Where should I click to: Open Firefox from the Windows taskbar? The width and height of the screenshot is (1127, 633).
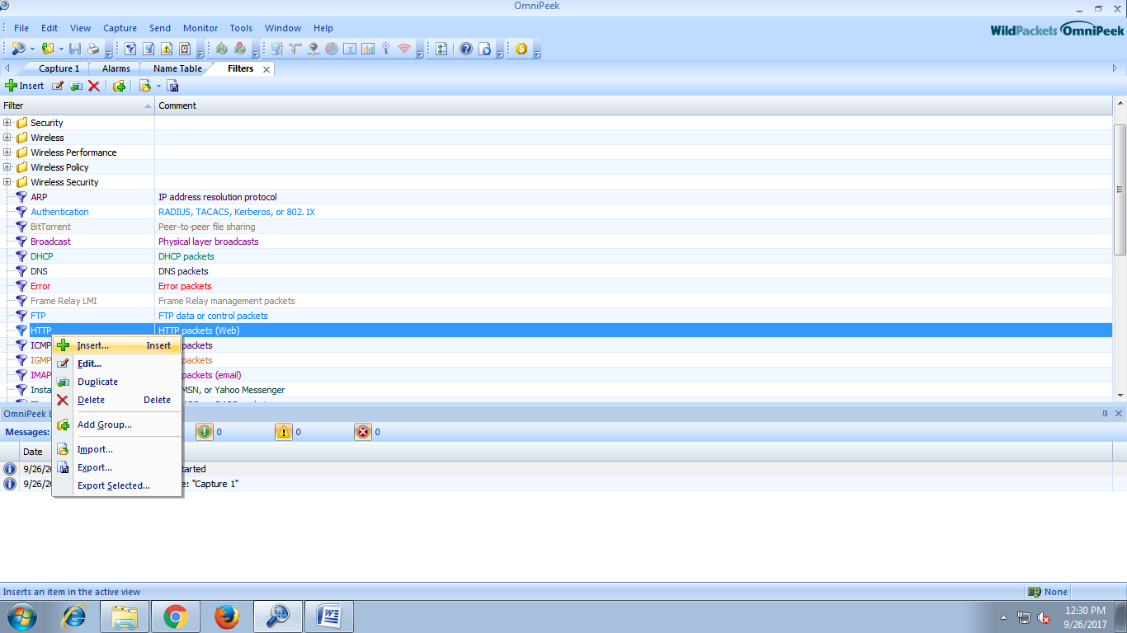tap(226, 617)
